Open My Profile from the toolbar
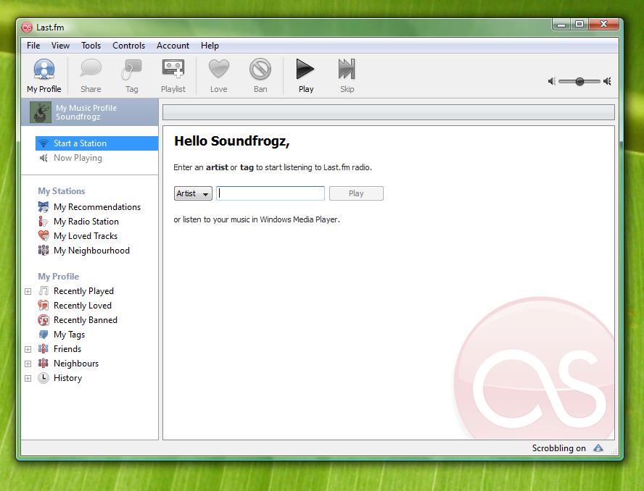 (44, 75)
